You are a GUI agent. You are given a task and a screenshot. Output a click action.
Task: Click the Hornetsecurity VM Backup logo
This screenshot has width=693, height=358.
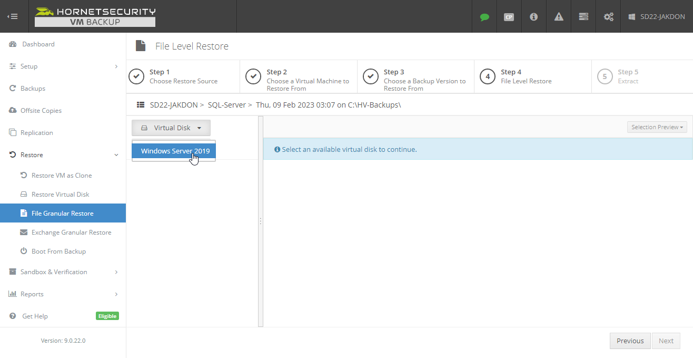[x=95, y=16]
